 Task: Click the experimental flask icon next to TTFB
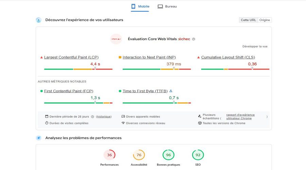click(171, 91)
